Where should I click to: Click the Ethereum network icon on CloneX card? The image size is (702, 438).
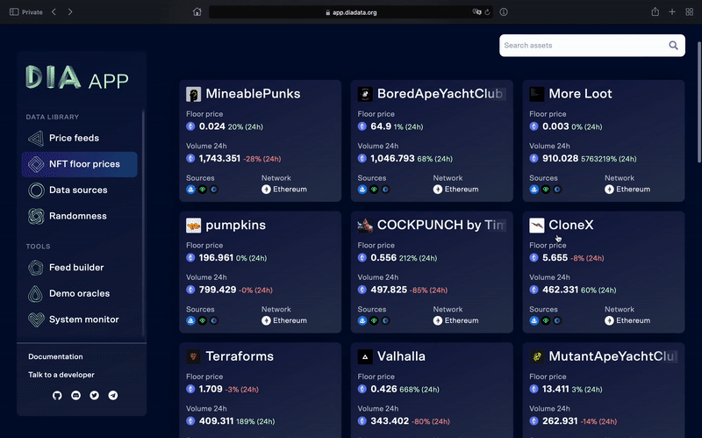(x=609, y=320)
